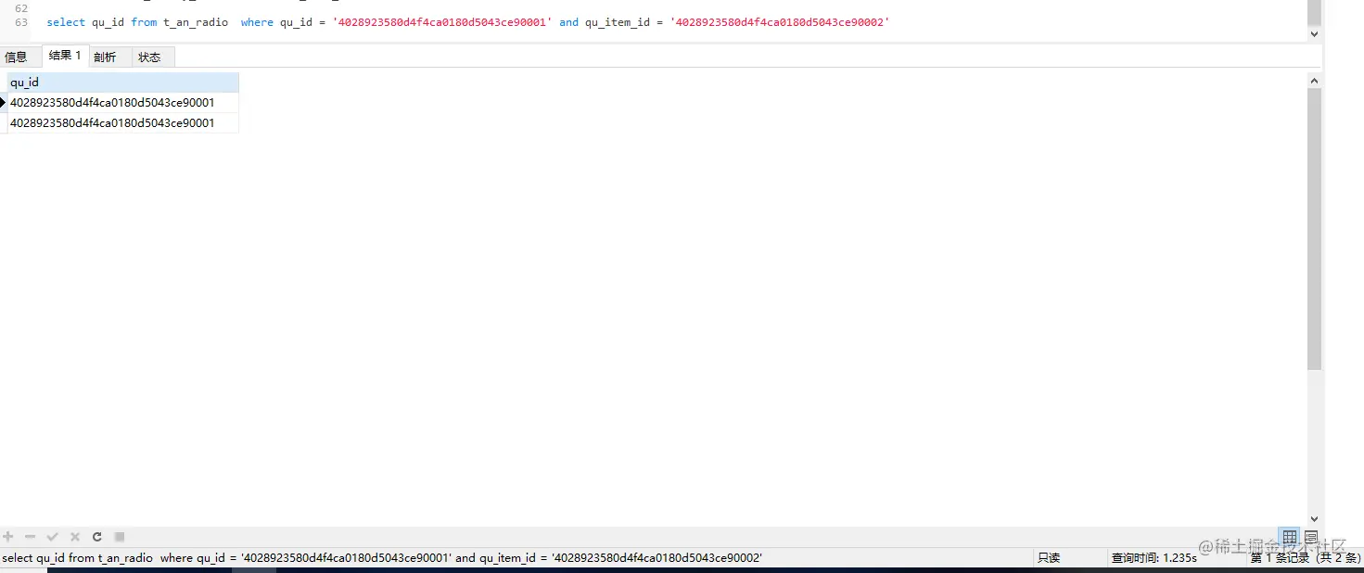Screen dimensions: 1364x573
Task: Click the refresh results icon
Action: coord(96,537)
